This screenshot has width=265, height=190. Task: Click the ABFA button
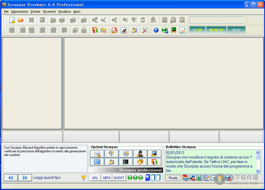[x=106, y=178]
